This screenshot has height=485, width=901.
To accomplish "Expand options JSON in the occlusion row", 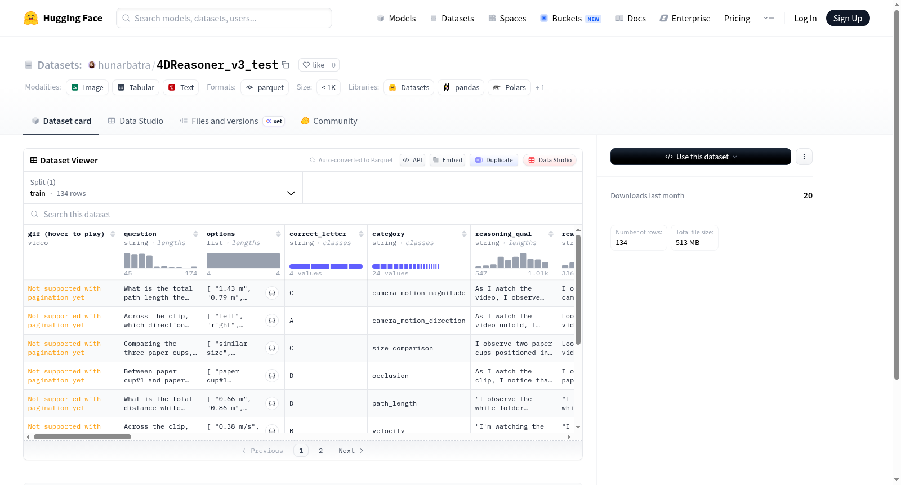I will click(272, 376).
